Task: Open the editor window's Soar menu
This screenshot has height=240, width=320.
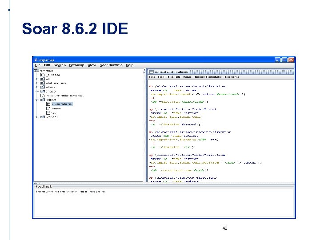Action: coord(187,77)
